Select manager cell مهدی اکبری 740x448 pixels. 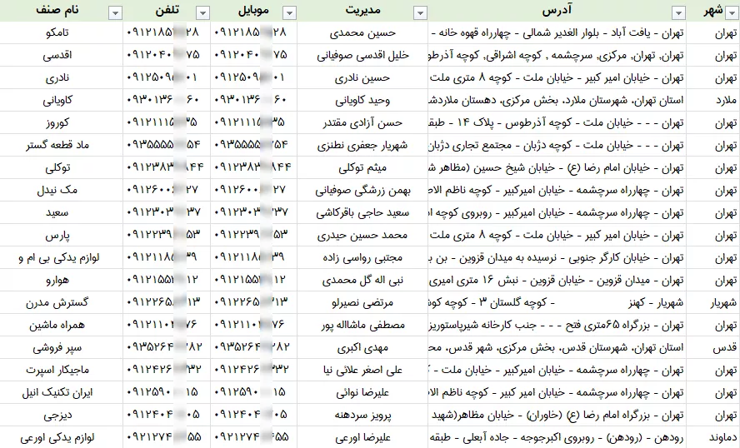click(x=362, y=347)
